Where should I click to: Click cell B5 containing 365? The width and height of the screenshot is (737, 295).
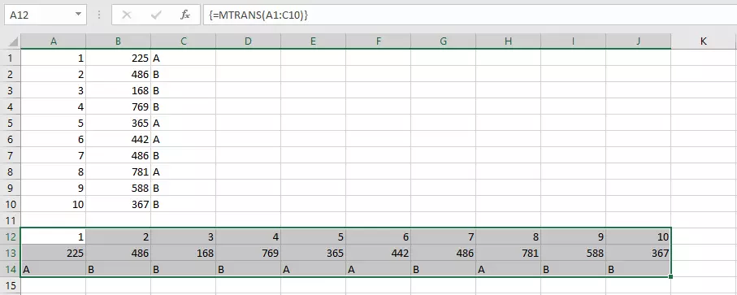pyautogui.click(x=119, y=123)
